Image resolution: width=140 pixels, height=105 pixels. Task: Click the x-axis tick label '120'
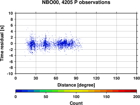pyautogui.click(x=96, y=78)
